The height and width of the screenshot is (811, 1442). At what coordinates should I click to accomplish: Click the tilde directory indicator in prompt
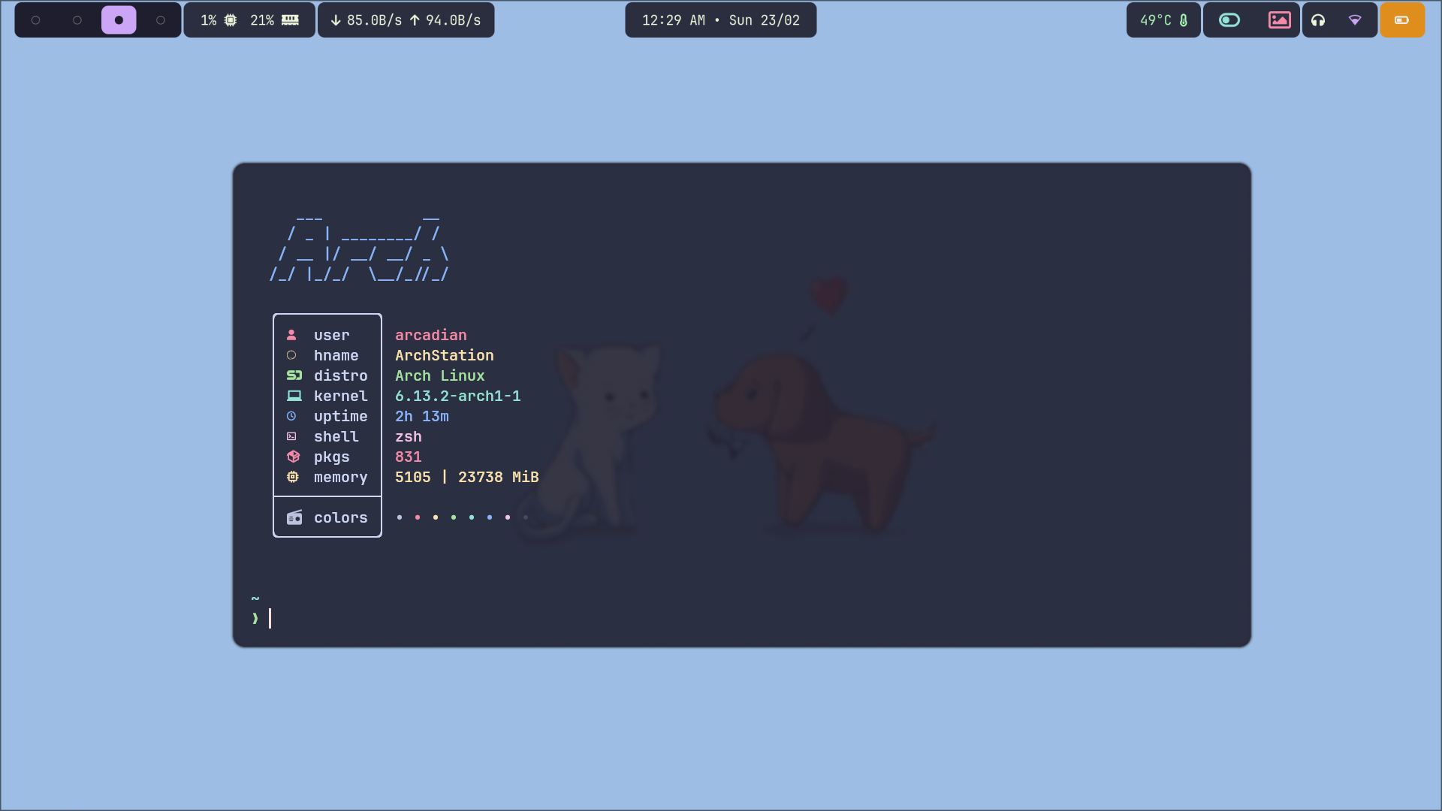pos(255,598)
